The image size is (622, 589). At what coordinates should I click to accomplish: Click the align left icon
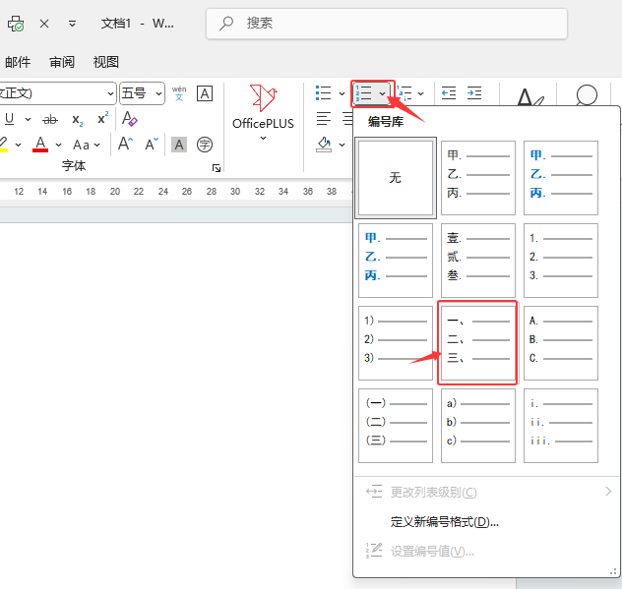[324, 119]
